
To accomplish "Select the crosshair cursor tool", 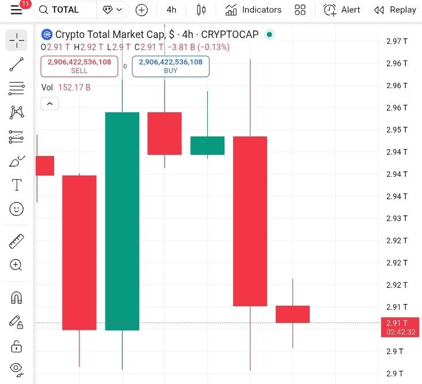I will [17, 40].
